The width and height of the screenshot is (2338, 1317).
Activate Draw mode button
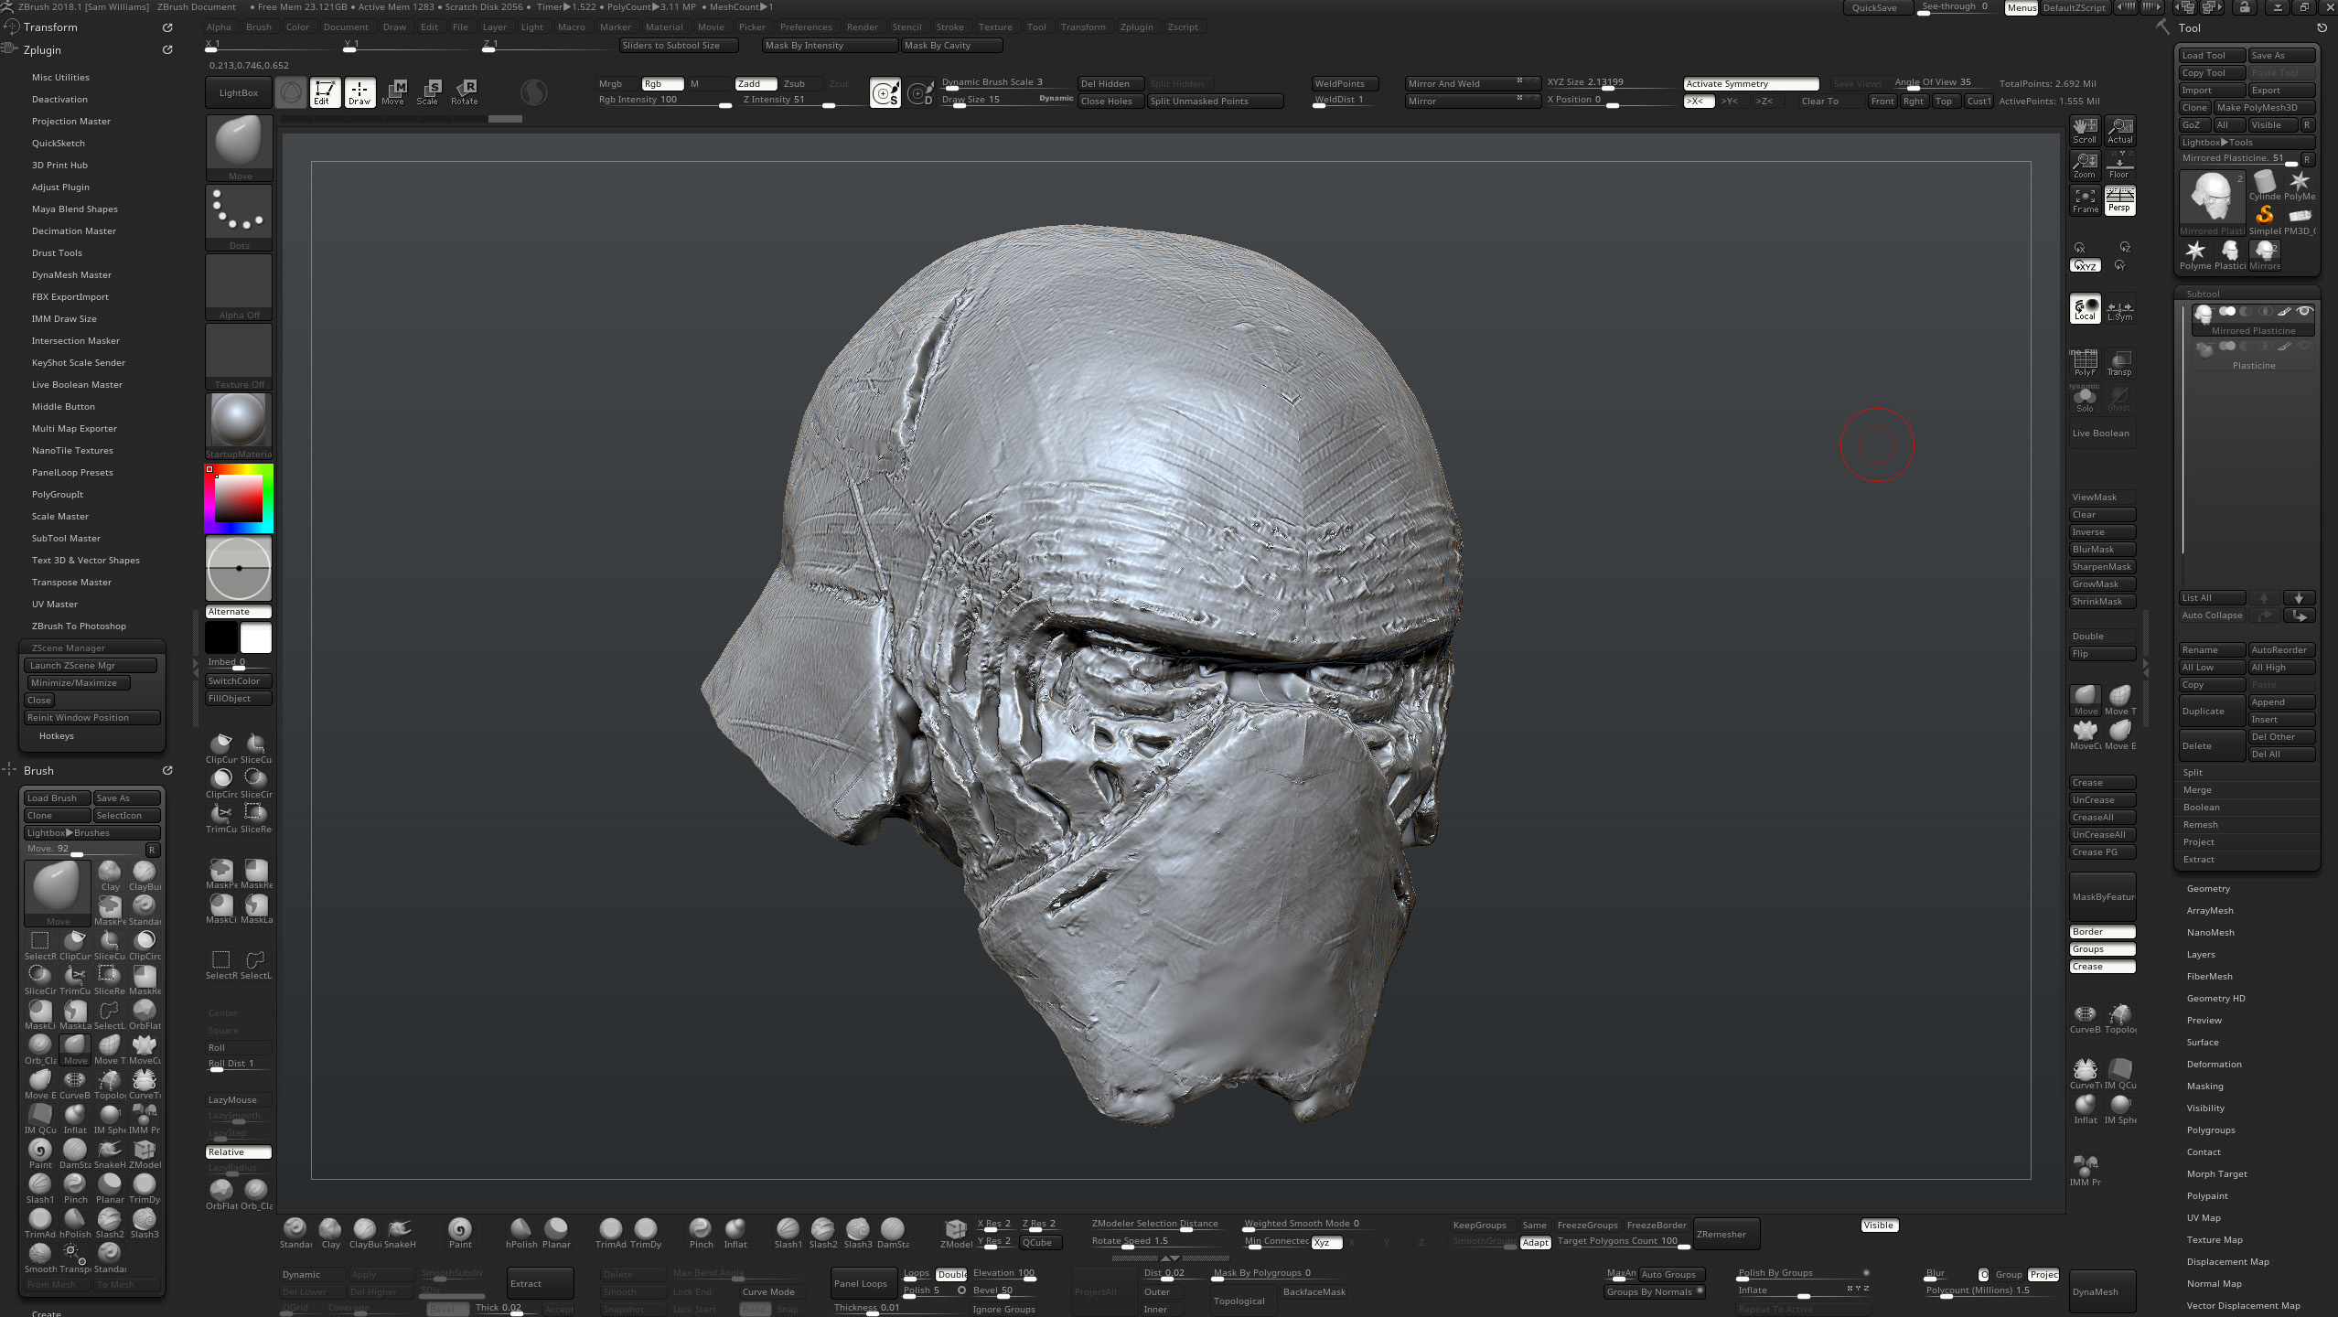tap(359, 92)
